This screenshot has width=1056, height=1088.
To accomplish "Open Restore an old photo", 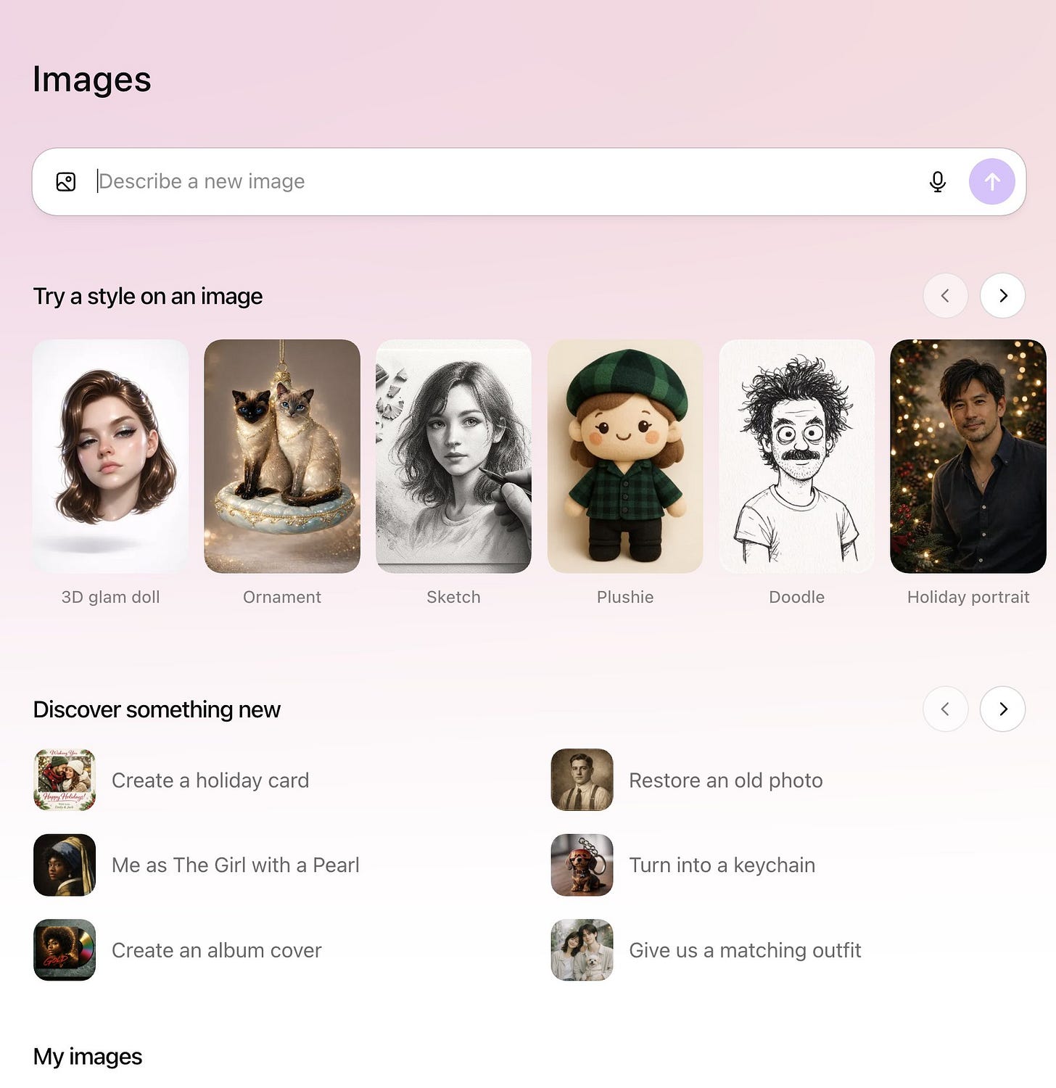I will point(725,780).
